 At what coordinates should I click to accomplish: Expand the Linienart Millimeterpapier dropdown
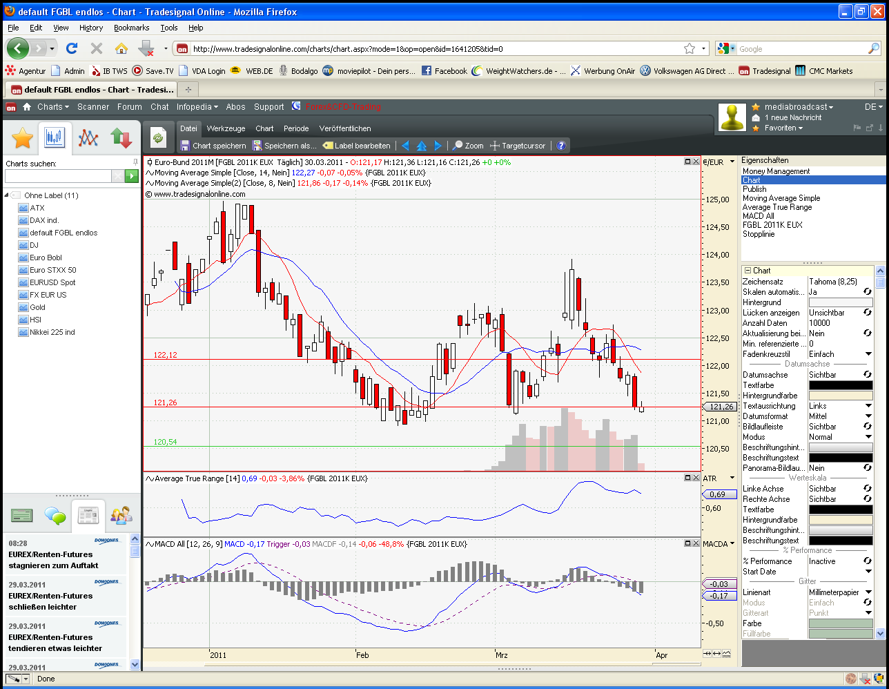(868, 592)
